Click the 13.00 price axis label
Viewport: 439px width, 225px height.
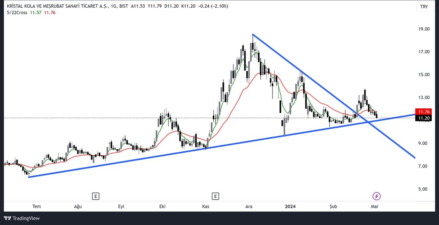[424, 98]
